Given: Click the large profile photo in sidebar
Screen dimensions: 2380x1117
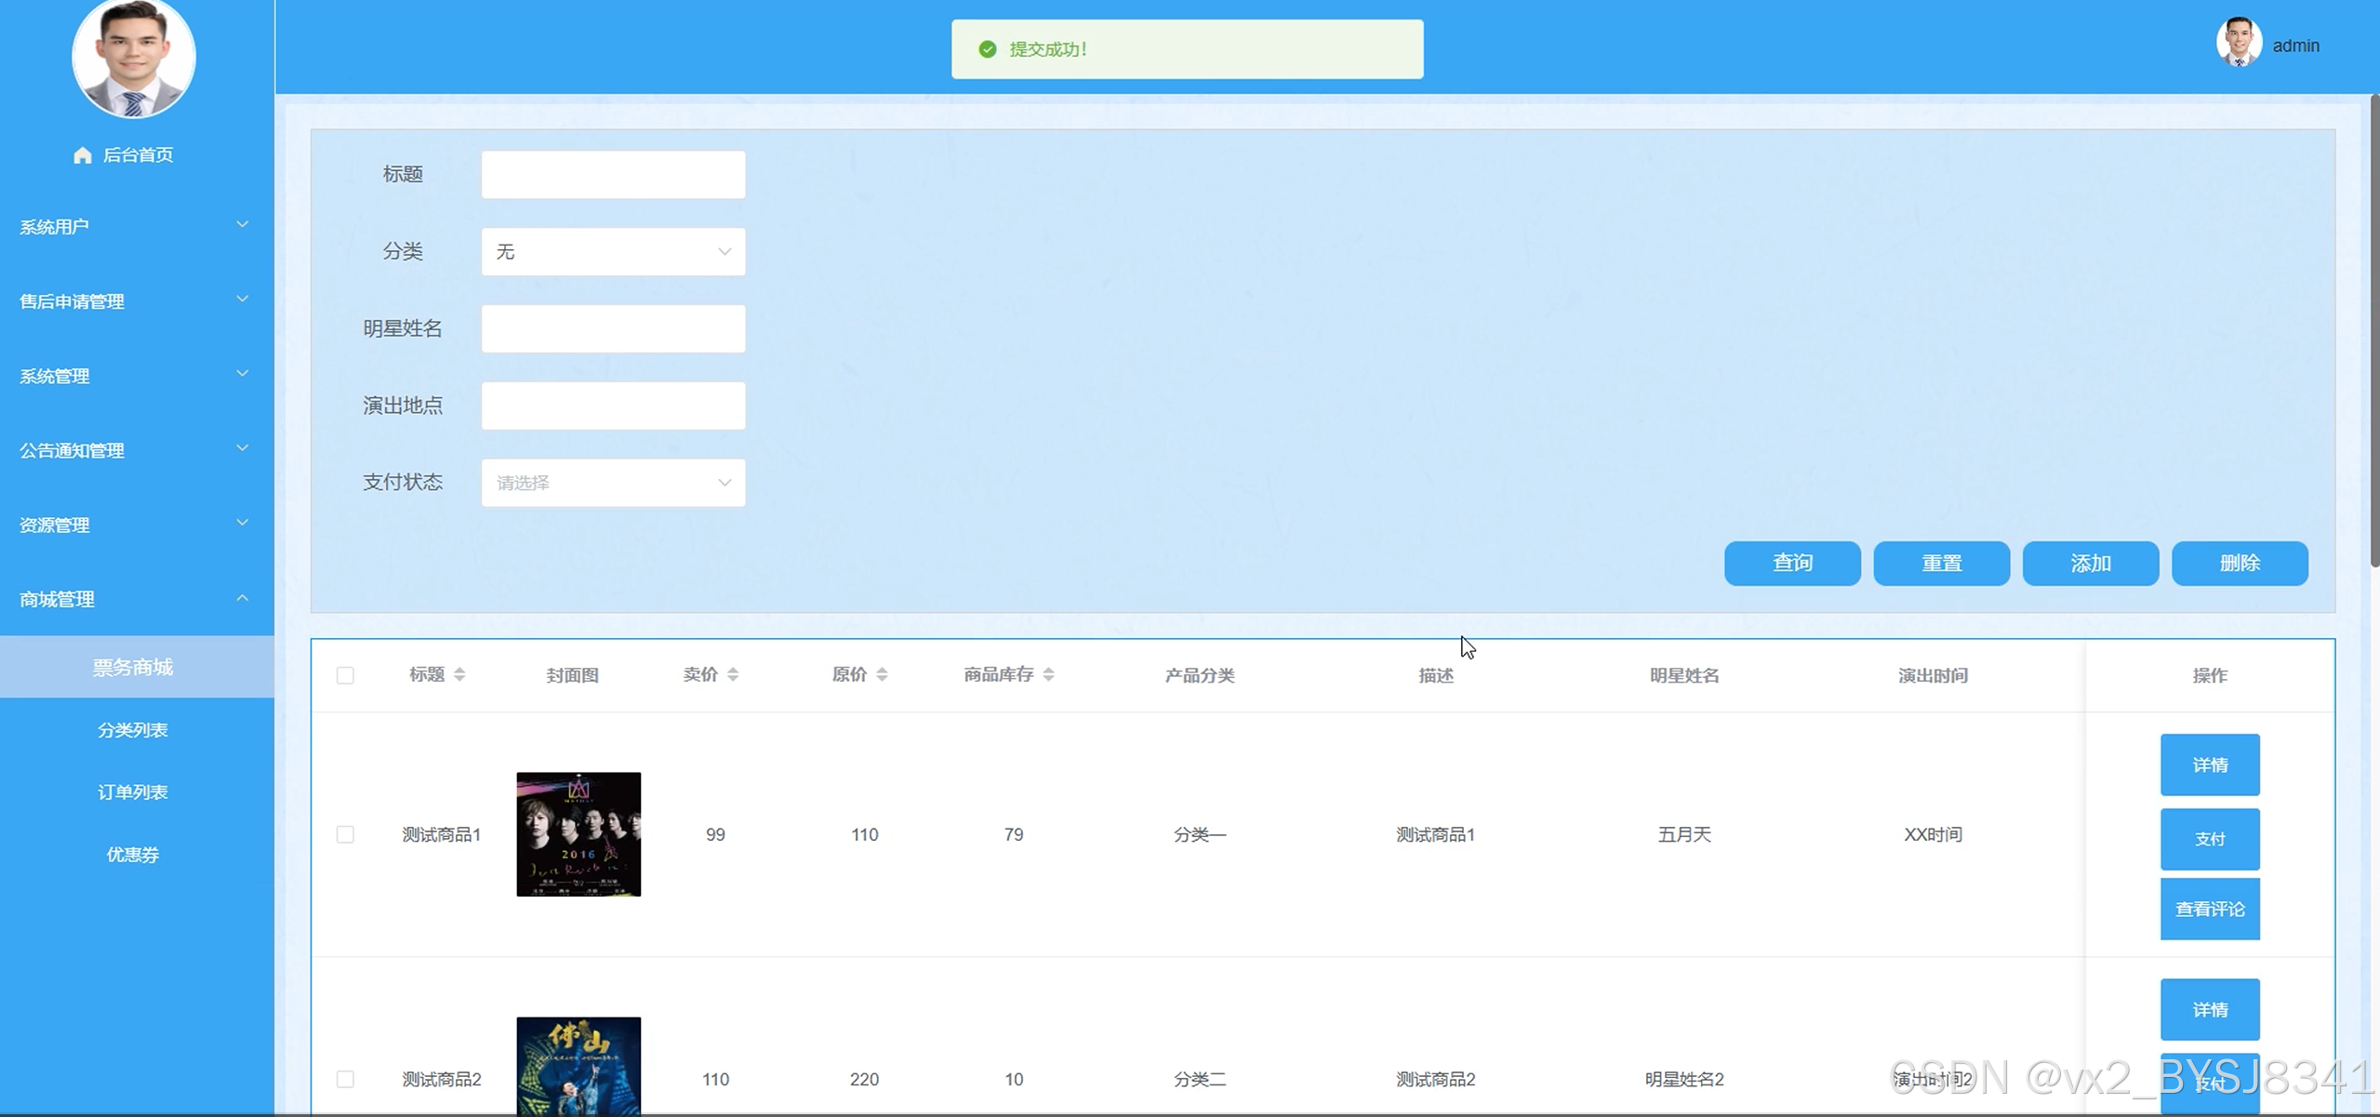Looking at the screenshot, I should click(x=133, y=58).
